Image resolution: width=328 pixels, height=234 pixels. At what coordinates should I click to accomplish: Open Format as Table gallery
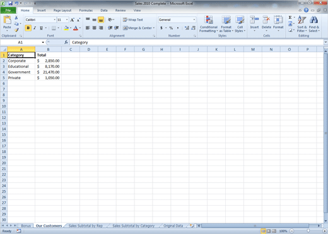(226, 24)
